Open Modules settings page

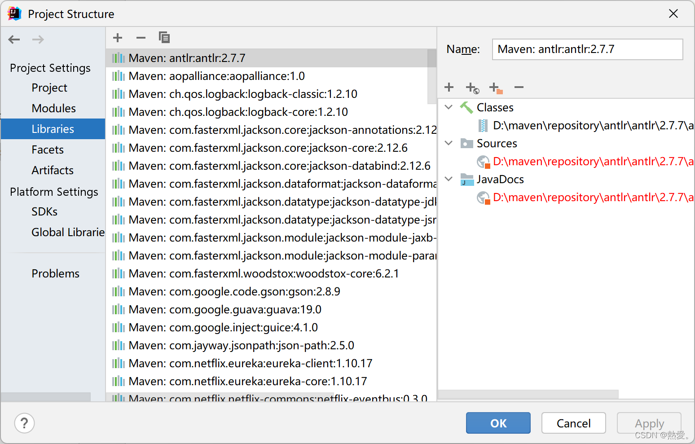(53, 108)
